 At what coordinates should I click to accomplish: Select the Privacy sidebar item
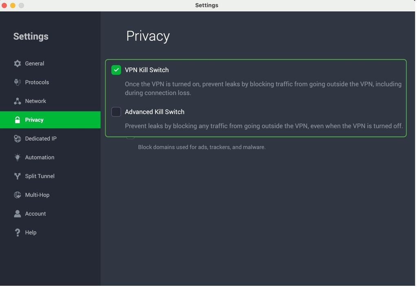(x=50, y=120)
